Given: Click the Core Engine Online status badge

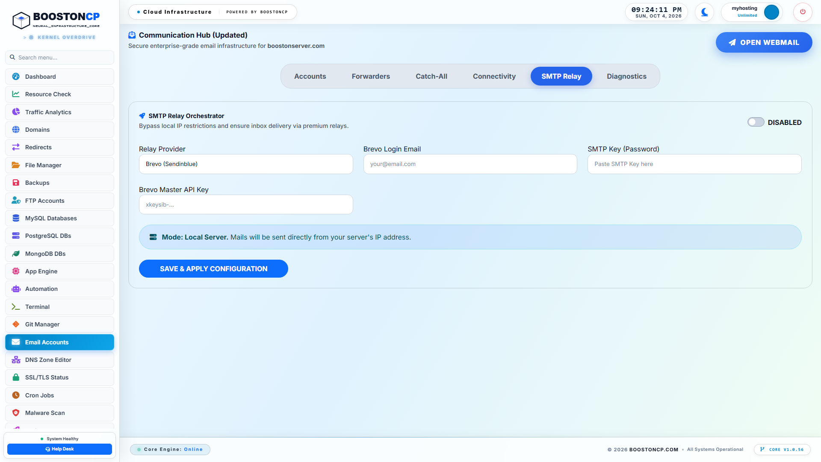Looking at the screenshot, I should click(170, 450).
